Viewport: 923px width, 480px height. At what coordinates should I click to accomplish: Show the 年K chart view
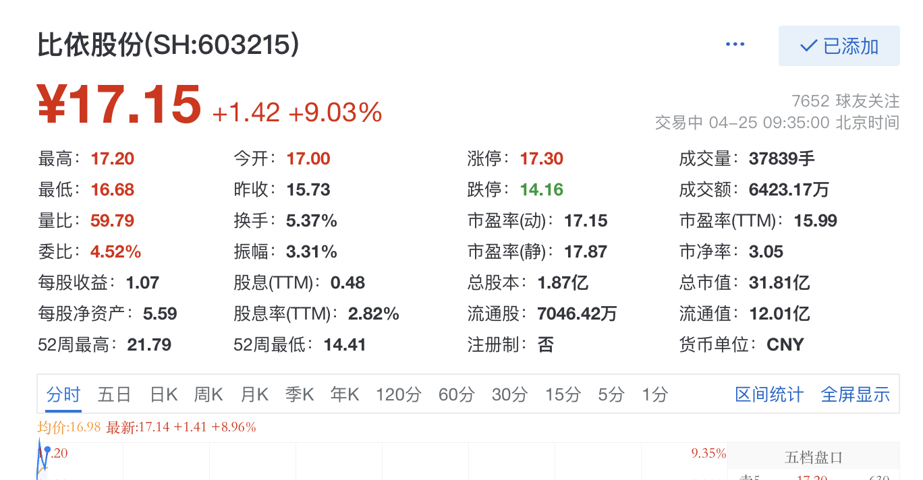point(345,394)
